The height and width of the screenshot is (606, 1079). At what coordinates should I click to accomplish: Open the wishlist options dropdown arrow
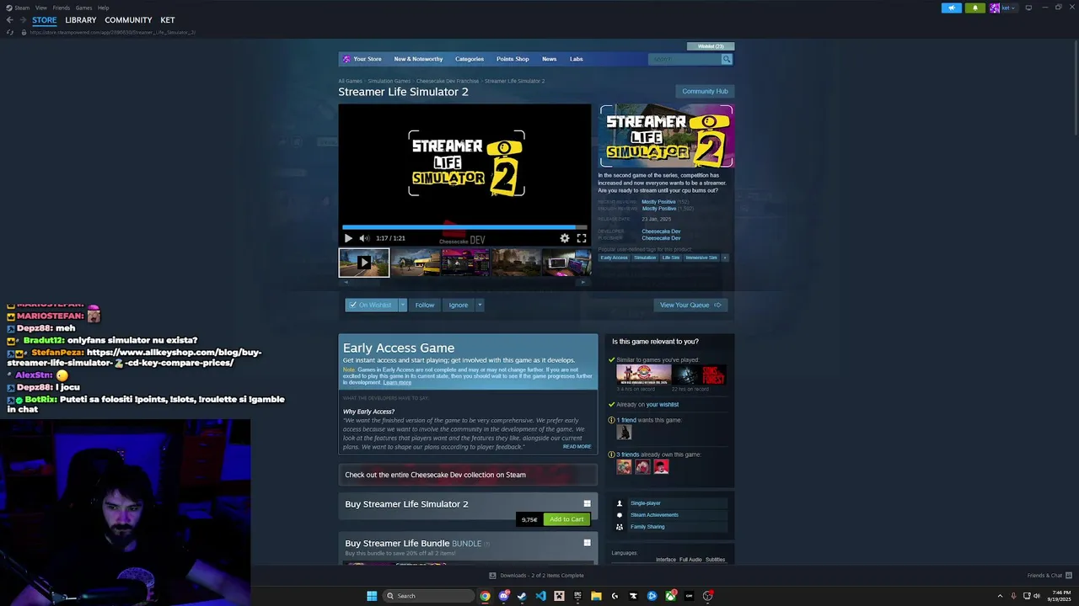[403, 305]
